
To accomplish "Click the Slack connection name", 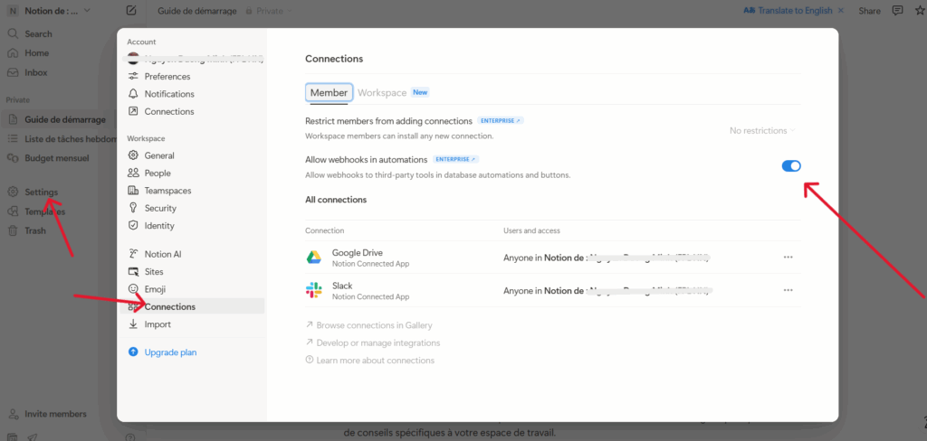I will point(342,286).
